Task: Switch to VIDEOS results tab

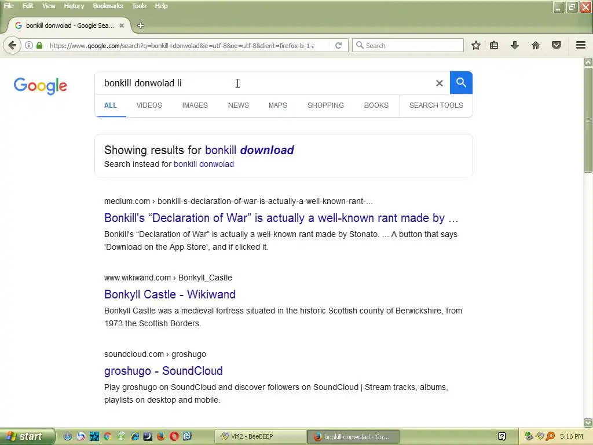Action: click(x=149, y=105)
